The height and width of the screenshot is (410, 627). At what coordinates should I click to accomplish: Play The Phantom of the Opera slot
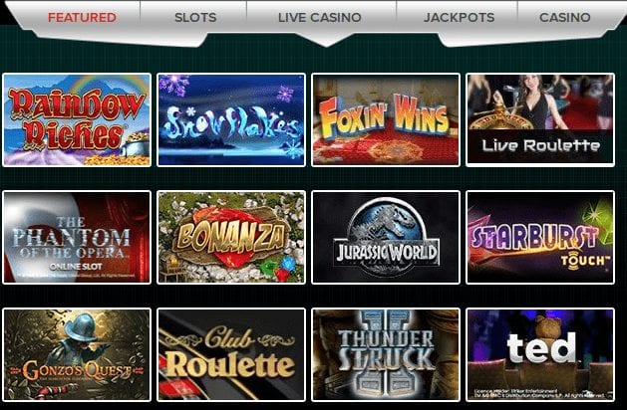77,238
